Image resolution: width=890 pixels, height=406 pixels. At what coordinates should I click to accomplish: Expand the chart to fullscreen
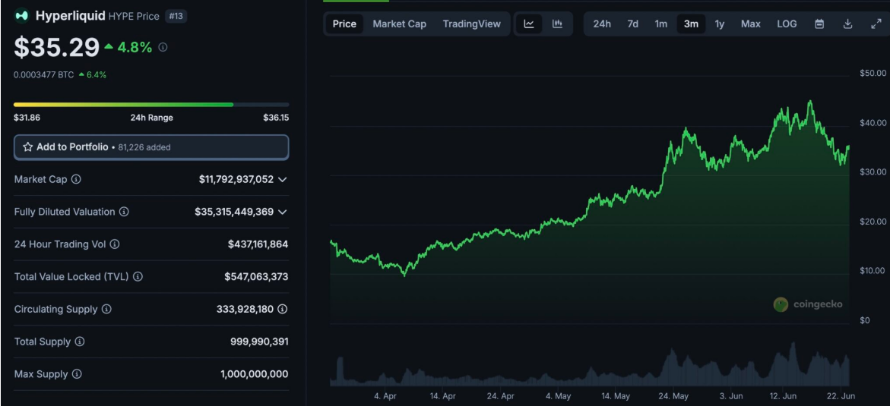pyautogui.click(x=876, y=24)
